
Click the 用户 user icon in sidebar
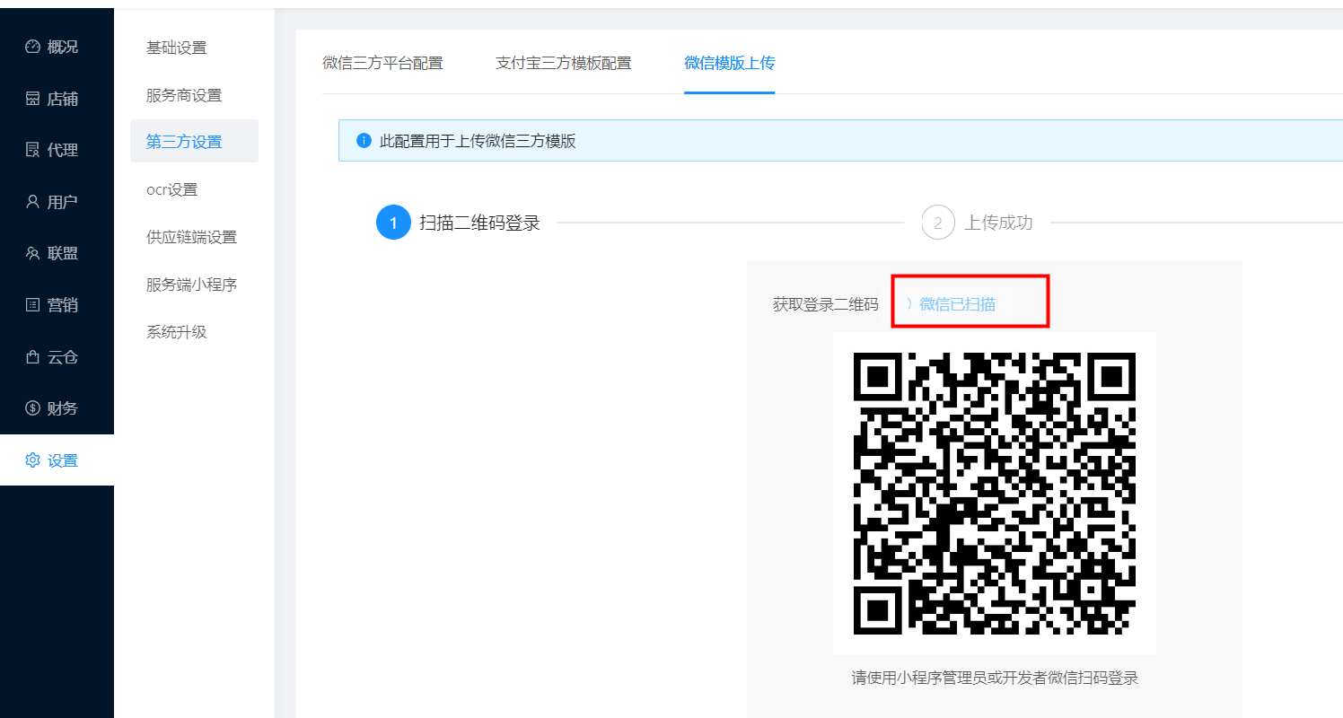pos(32,202)
